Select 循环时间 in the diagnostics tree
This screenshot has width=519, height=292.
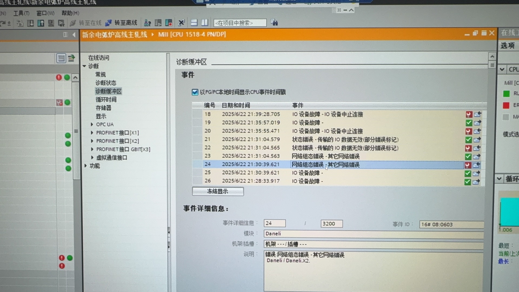(x=106, y=99)
